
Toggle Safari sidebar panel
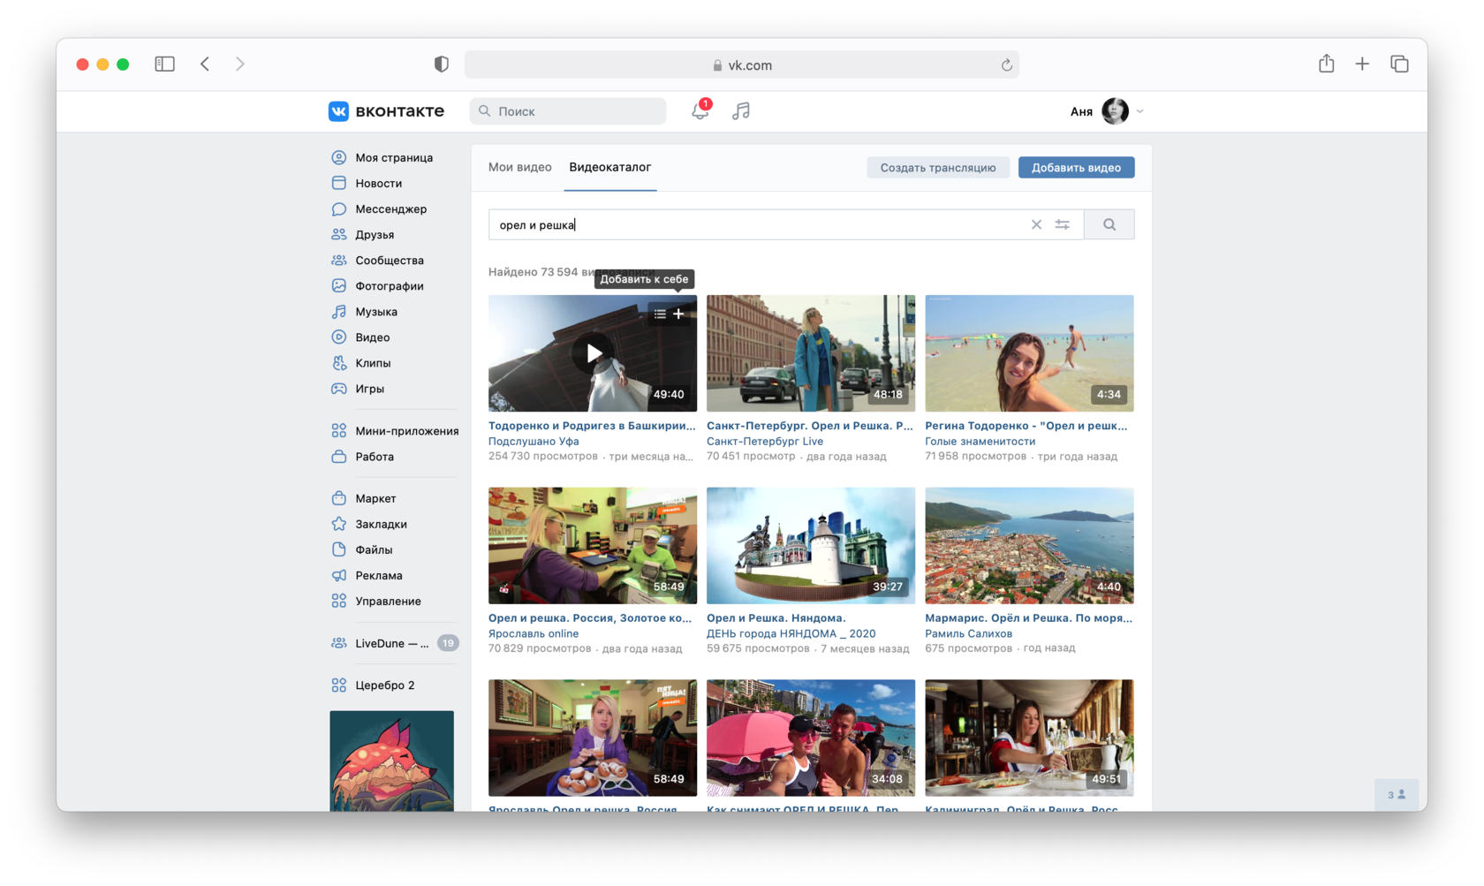tap(164, 64)
